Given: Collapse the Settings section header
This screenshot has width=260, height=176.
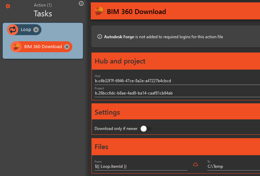Looking at the screenshot, I should (x=176, y=112).
